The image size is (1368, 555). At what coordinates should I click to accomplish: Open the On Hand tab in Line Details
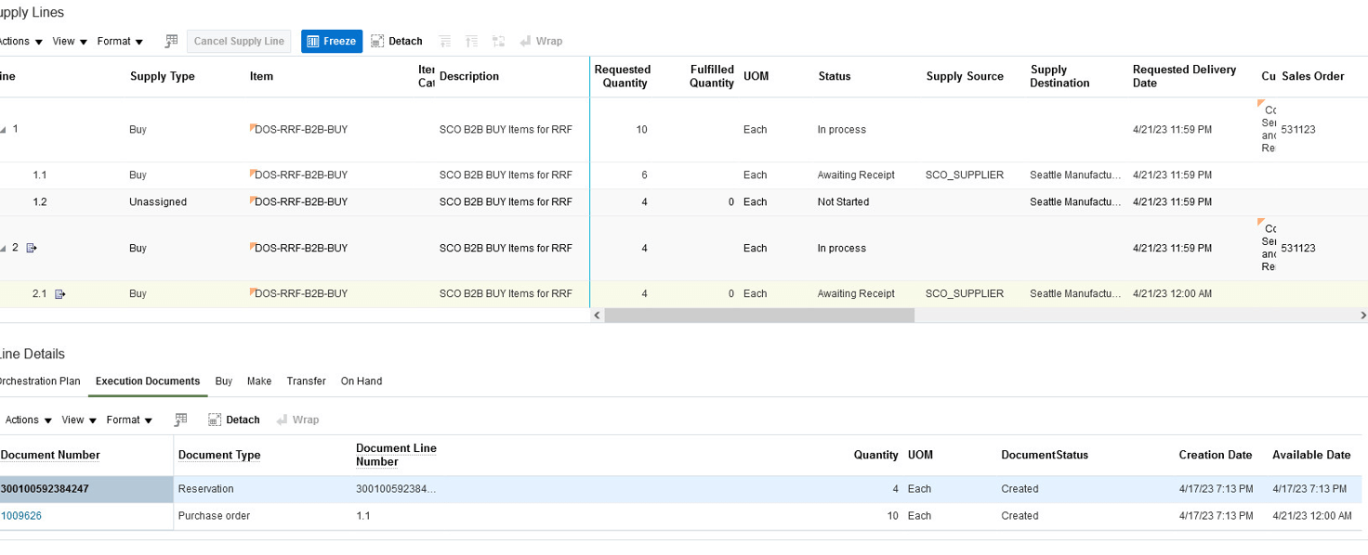(361, 381)
